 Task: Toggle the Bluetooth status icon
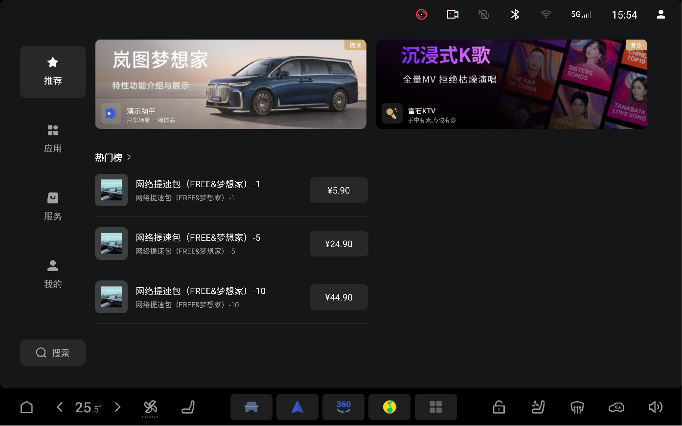(515, 15)
